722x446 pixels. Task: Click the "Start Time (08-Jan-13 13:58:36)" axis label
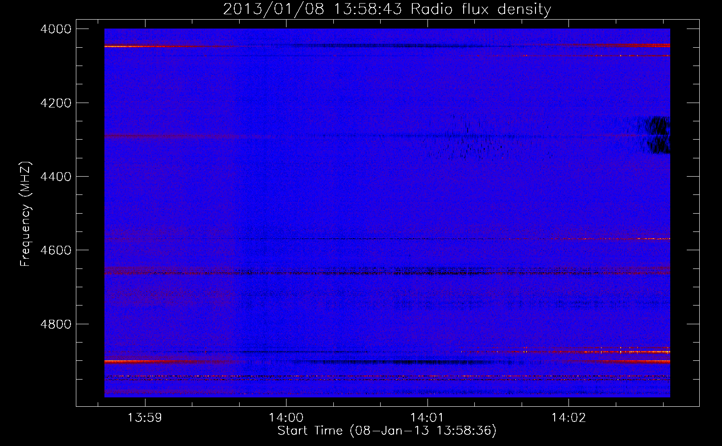tap(387, 431)
